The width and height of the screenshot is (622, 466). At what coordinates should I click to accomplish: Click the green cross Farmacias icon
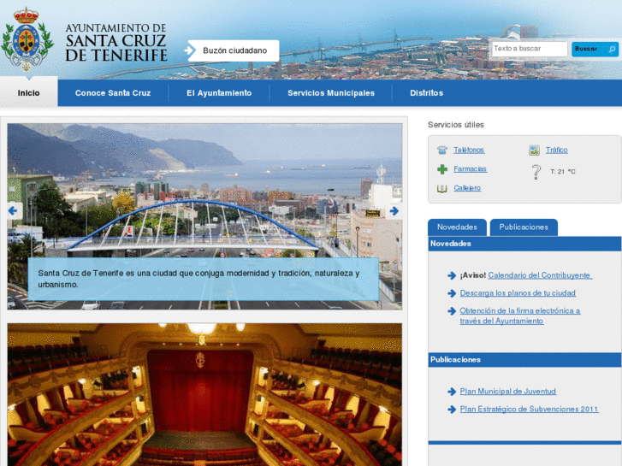point(442,169)
